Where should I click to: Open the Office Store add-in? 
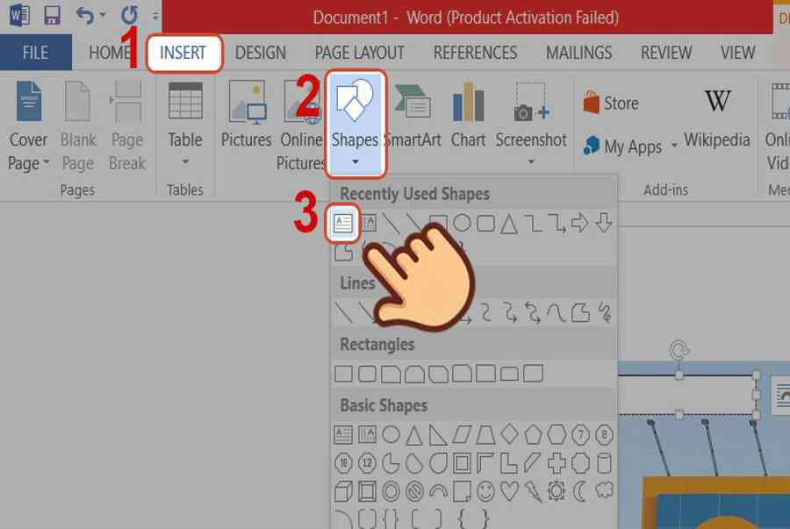pyautogui.click(x=611, y=104)
